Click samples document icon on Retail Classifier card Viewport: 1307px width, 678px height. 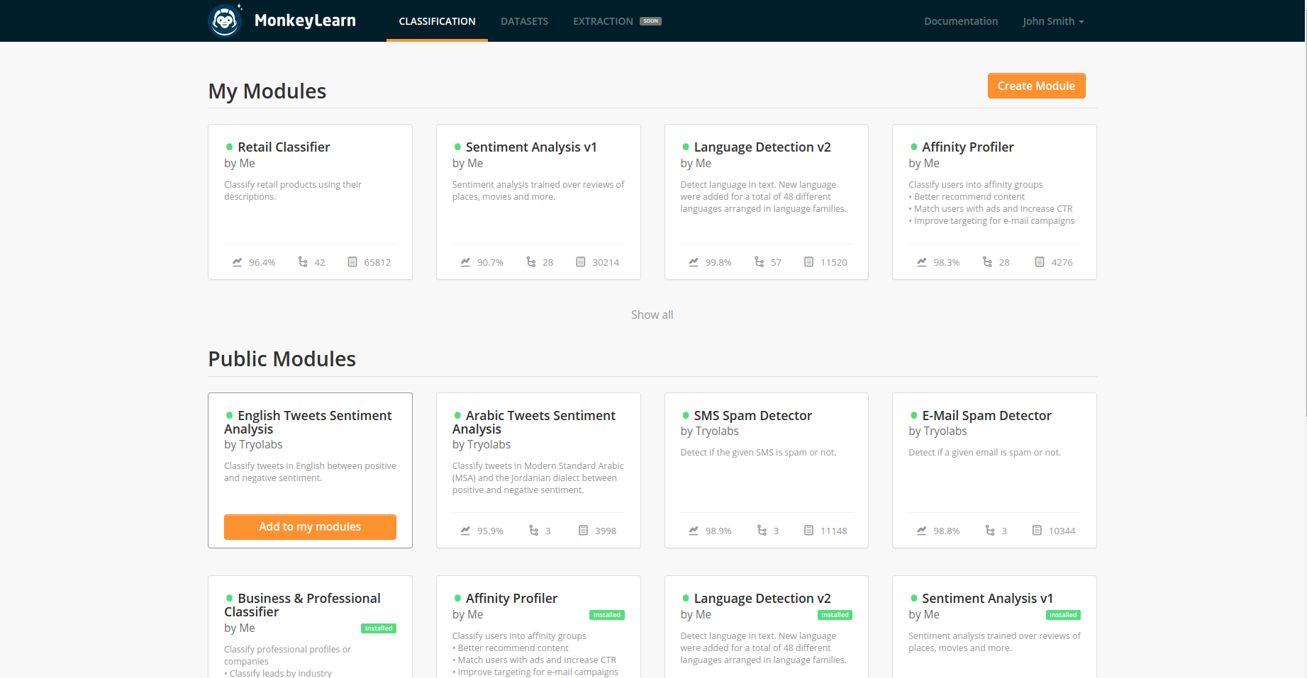pyautogui.click(x=352, y=262)
